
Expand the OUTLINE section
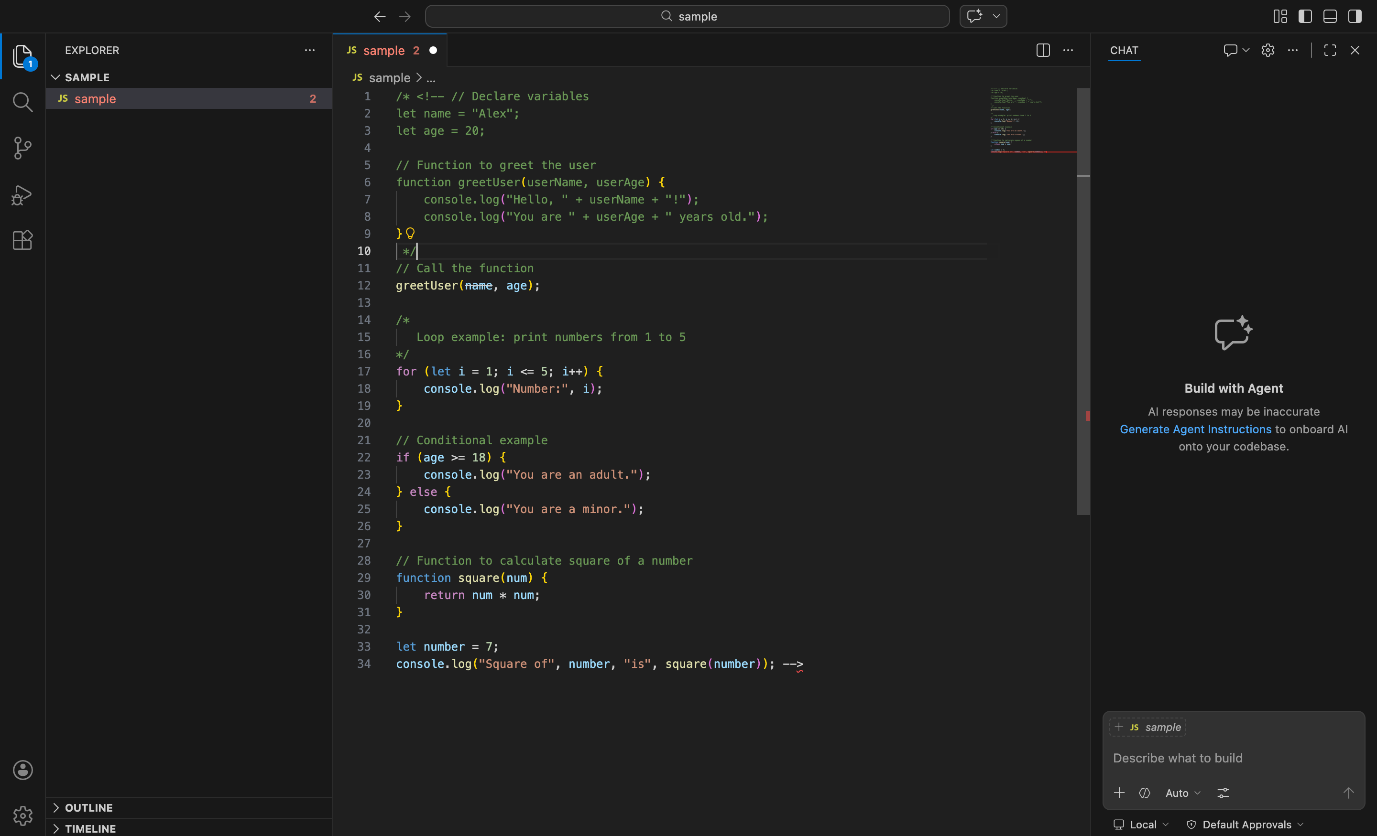88,807
